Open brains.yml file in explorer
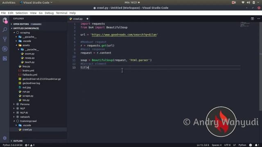The height and width of the screenshot is (147, 262). tap(28, 71)
